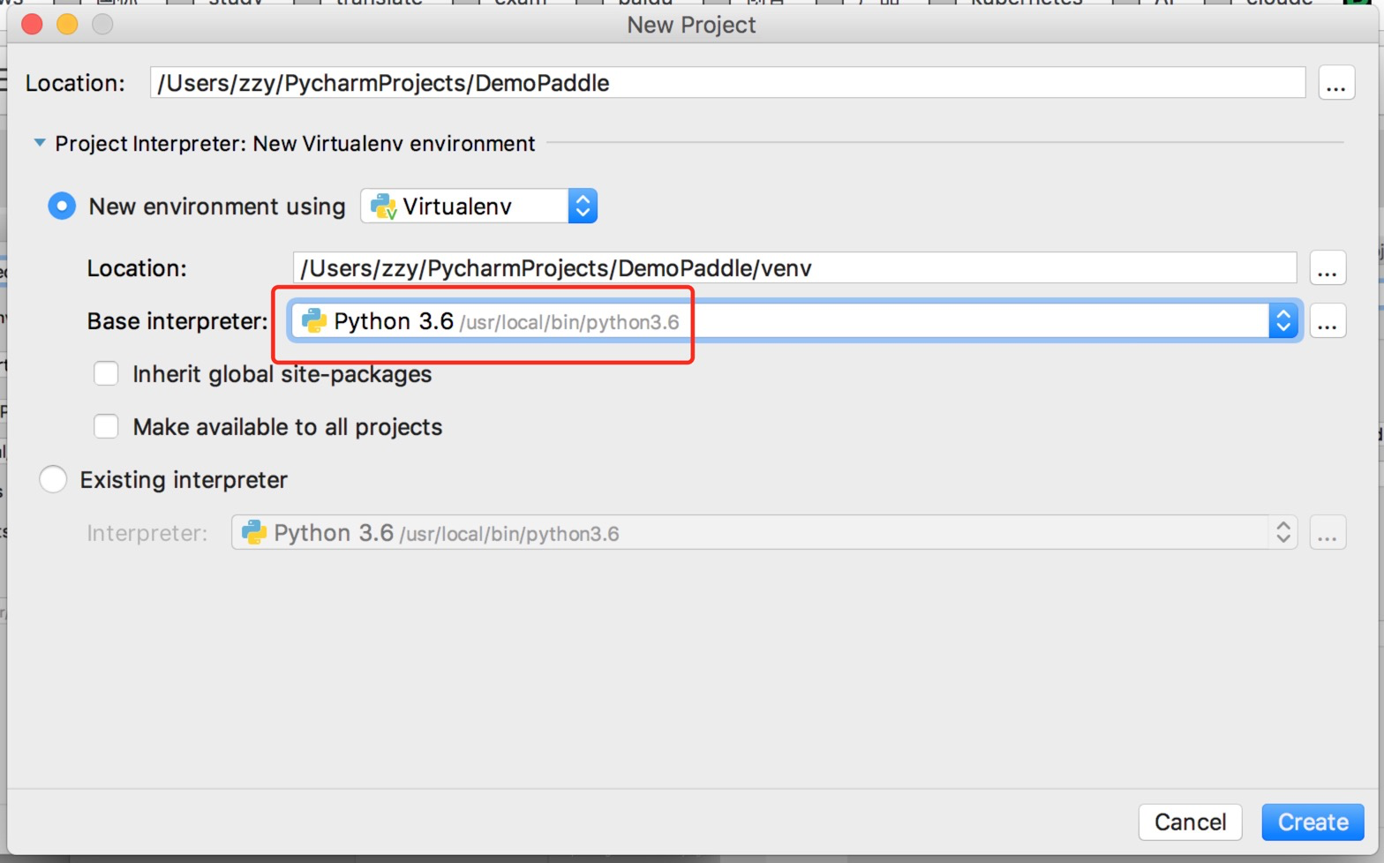
Task: Enable Inherit global site-packages checkbox
Action: [x=106, y=374]
